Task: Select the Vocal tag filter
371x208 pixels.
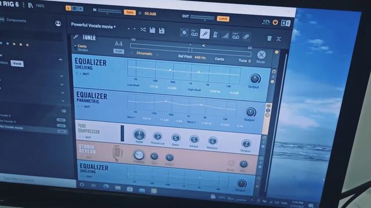Action: (17, 64)
